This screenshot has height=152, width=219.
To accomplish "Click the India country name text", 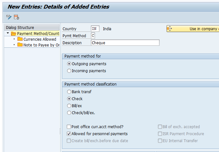I will click(107, 29).
